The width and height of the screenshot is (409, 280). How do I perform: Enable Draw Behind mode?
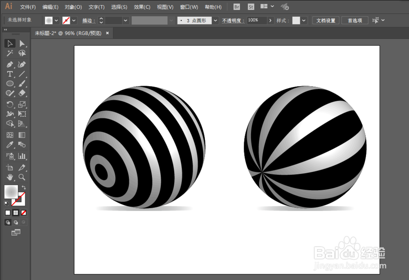point(16,222)
